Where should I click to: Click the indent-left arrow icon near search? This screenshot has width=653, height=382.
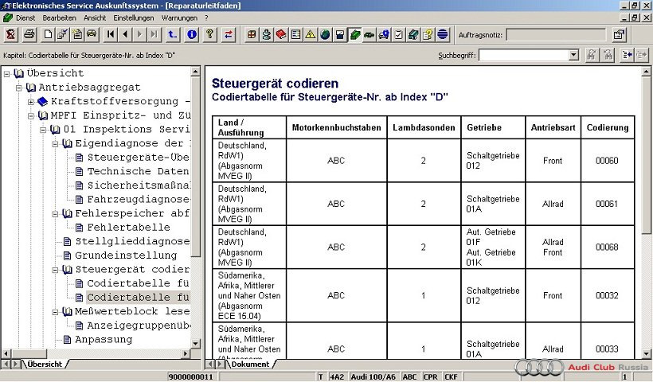(628, 55)
